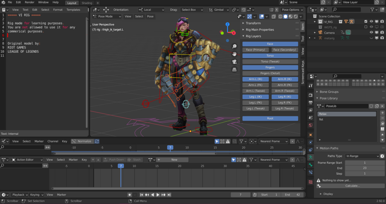Play animation forward

pyautogui.click(x=158, y=195)
